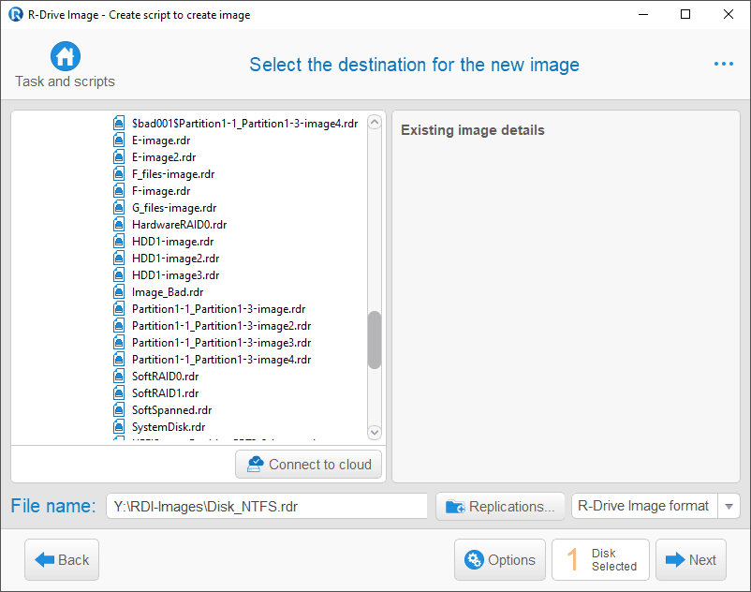Select file icon of Partition1-1_Partition1-3-image4.rdr
The image size is (751, 592).
click(119, 359)
